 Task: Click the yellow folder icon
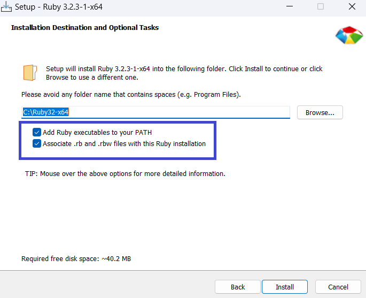coord(30,73)
